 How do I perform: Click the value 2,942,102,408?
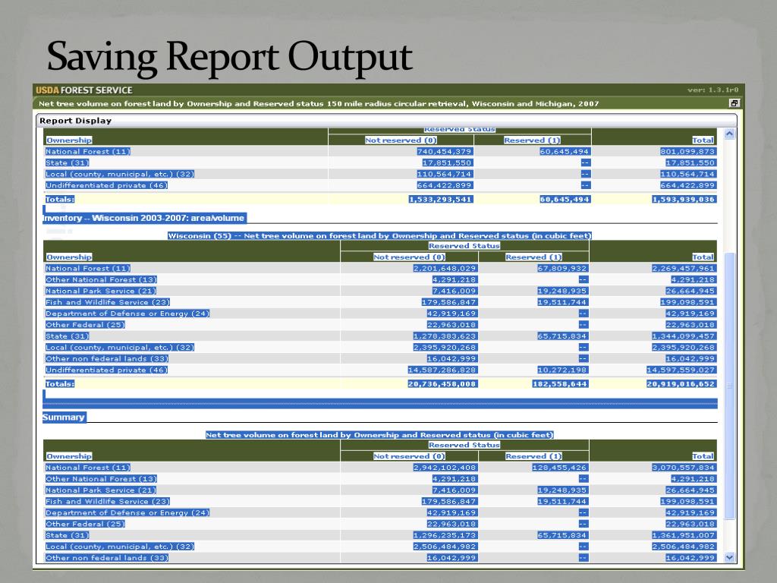pos(445,468)
